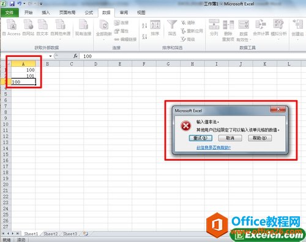Viewport: 306px width, 242px height.
Task: Click the From Web (自网站) icon
Action: (28, 28)
